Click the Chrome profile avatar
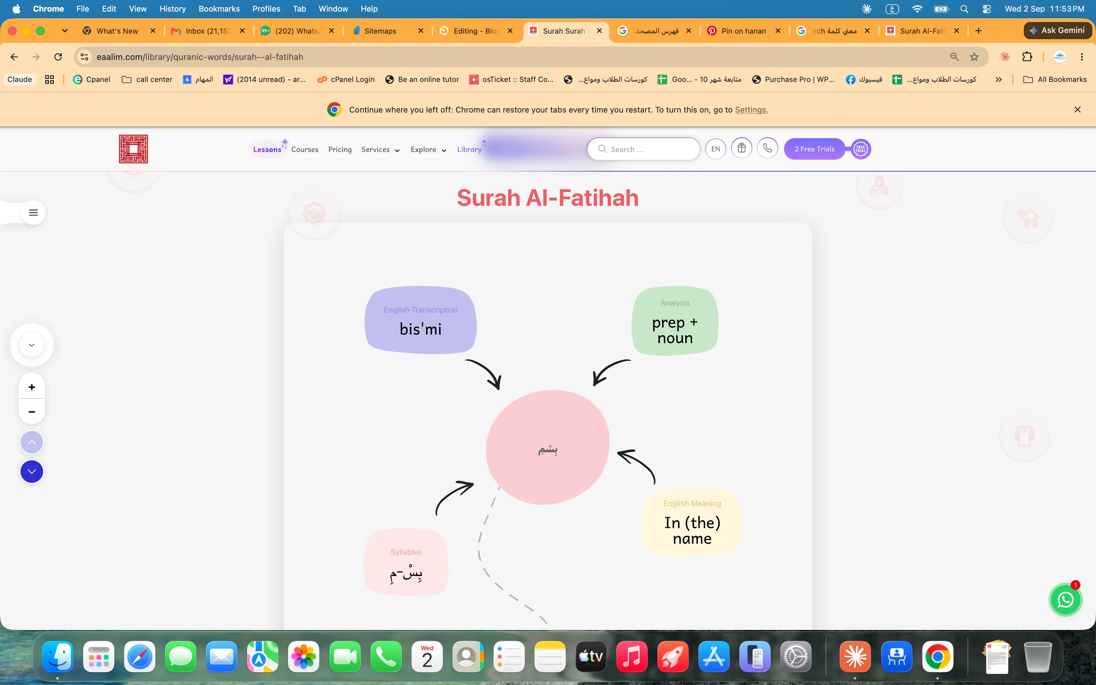1096x685 pixels. (1060, 57)
